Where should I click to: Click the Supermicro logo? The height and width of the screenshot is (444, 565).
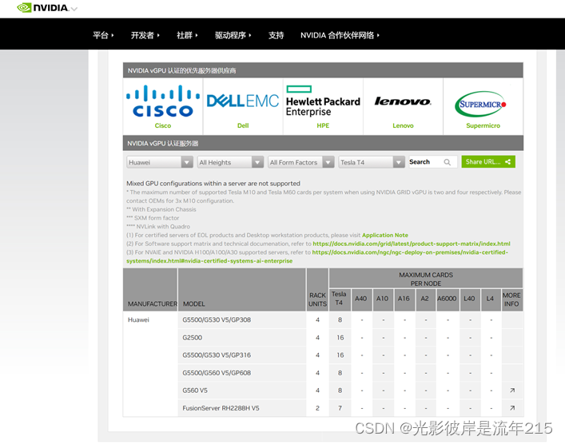pyautogui.click(x=480, y=104)
